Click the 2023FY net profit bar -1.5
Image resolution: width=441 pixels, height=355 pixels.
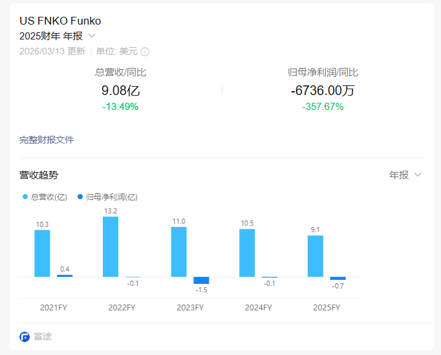coord(202,280)
